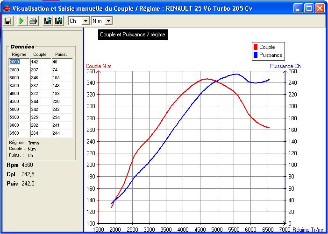
Task: Click the import disk icon with left arrow
Action: [48, 21]
